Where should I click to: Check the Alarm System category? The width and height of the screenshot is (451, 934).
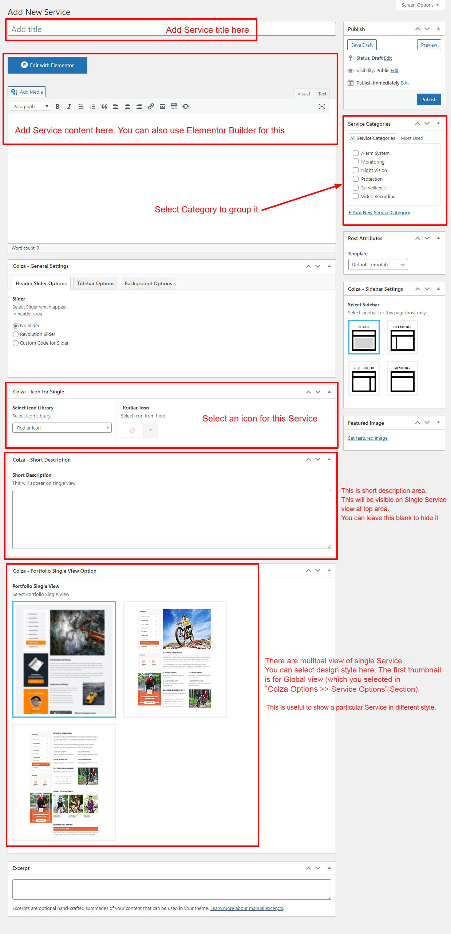[356, 153]
